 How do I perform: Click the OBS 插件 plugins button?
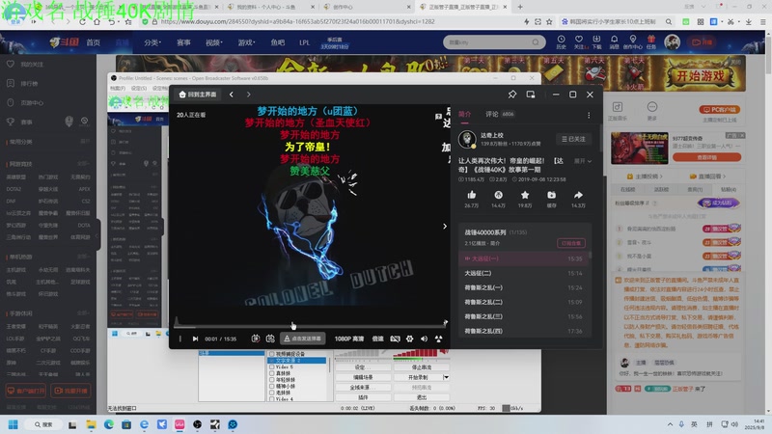(x=363, y=397)
